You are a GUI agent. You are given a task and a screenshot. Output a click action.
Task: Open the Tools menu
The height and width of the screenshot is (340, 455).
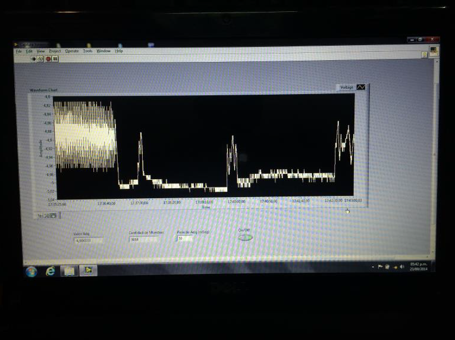(87, 51)
